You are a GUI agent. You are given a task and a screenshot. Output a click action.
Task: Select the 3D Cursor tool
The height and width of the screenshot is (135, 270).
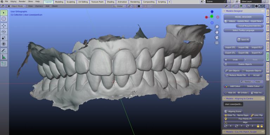coord(4,19)
